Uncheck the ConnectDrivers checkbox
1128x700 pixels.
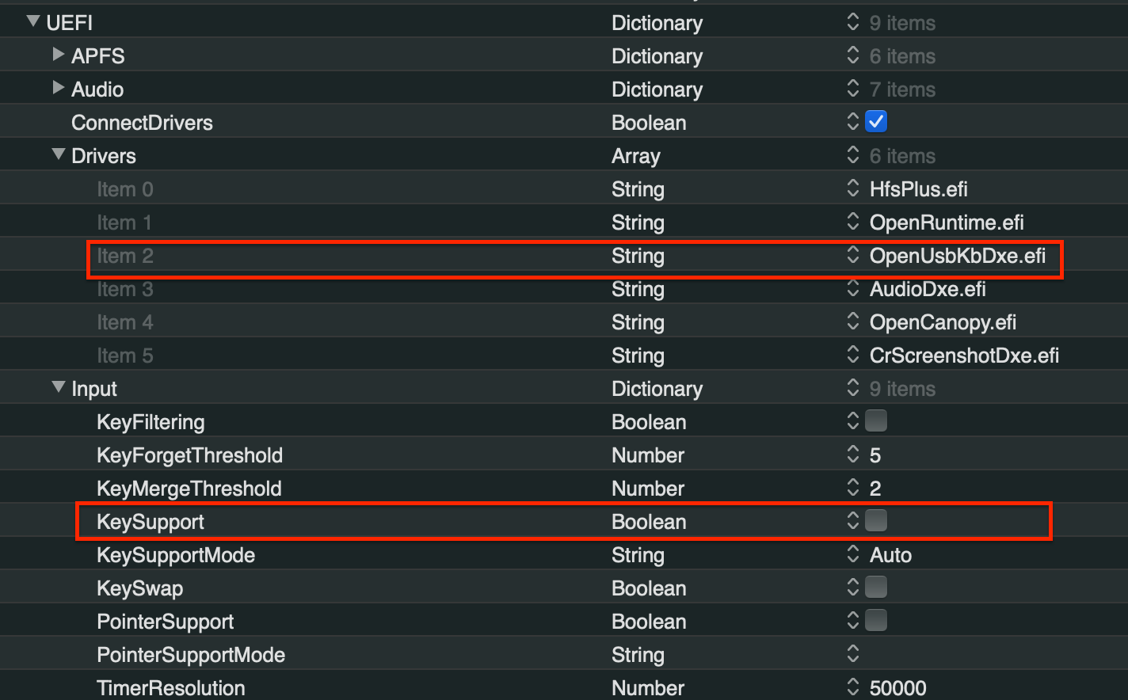876,122
